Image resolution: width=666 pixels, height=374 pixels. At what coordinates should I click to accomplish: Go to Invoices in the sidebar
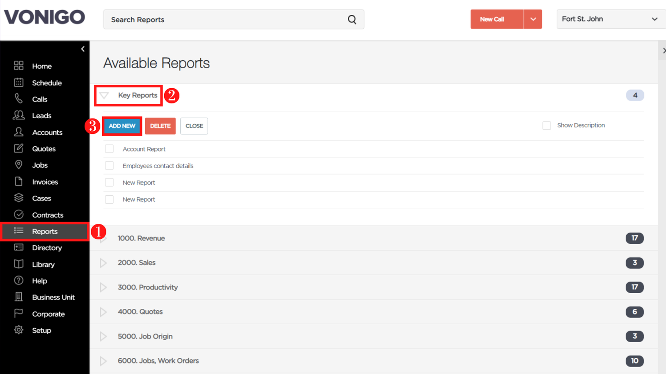click(44, 182)
